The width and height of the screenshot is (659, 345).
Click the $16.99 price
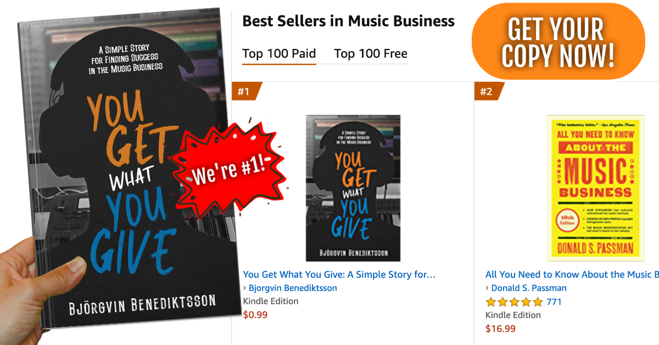(x=500, y=329)
